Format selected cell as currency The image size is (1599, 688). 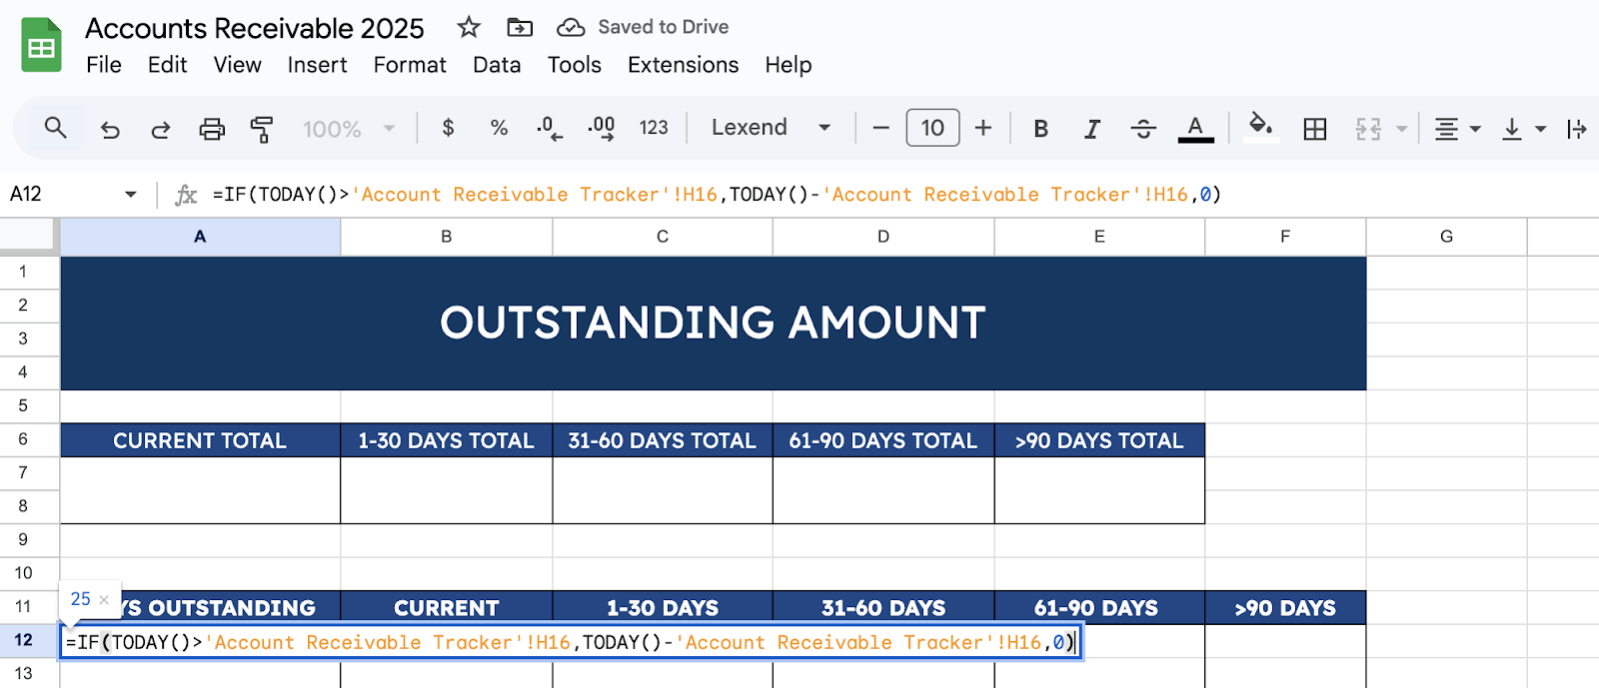tap(448, 128)
